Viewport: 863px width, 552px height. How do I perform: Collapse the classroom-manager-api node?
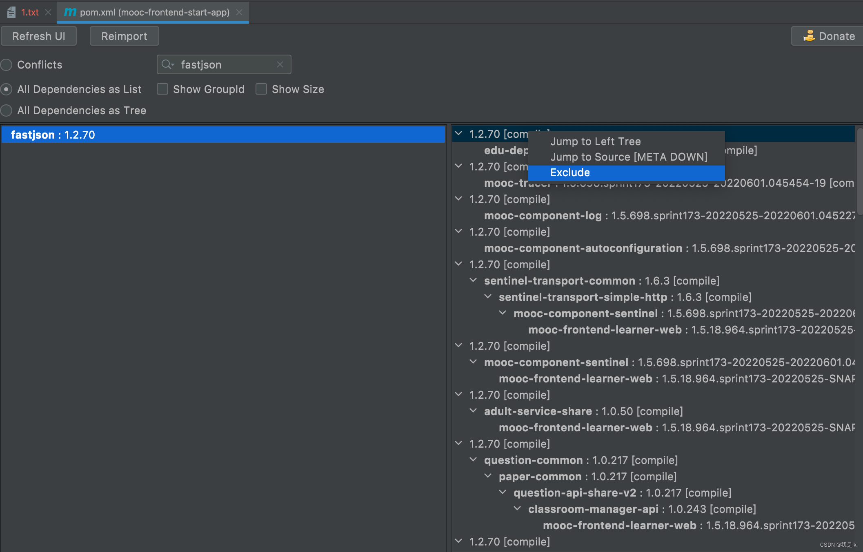point(517,508)
